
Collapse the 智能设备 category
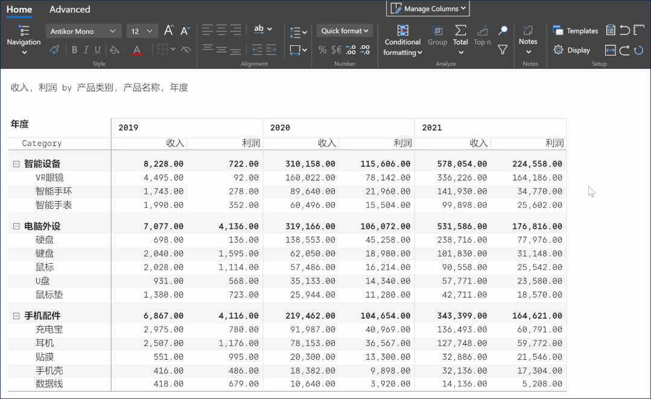tap(16, 164)
